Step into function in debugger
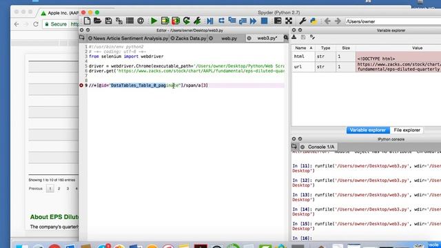 coord(232,21)
